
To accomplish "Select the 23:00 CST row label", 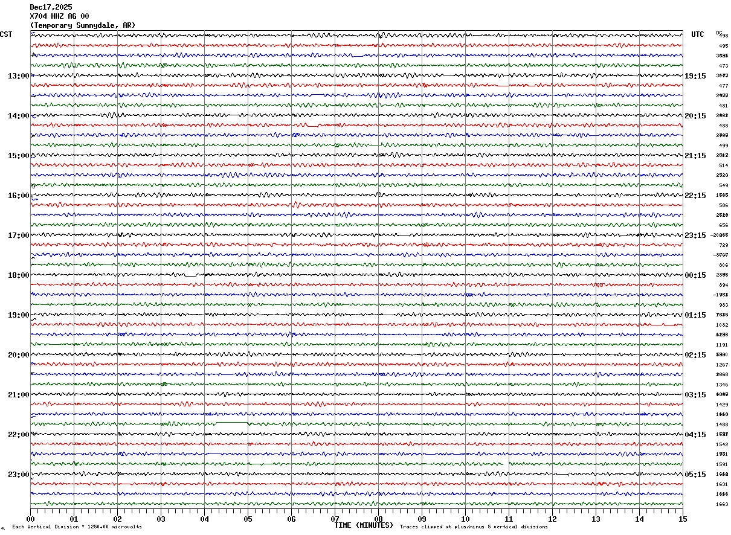I will 18,475.
